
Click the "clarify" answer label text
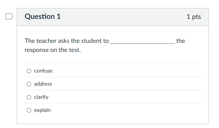[x=41, y=97]
